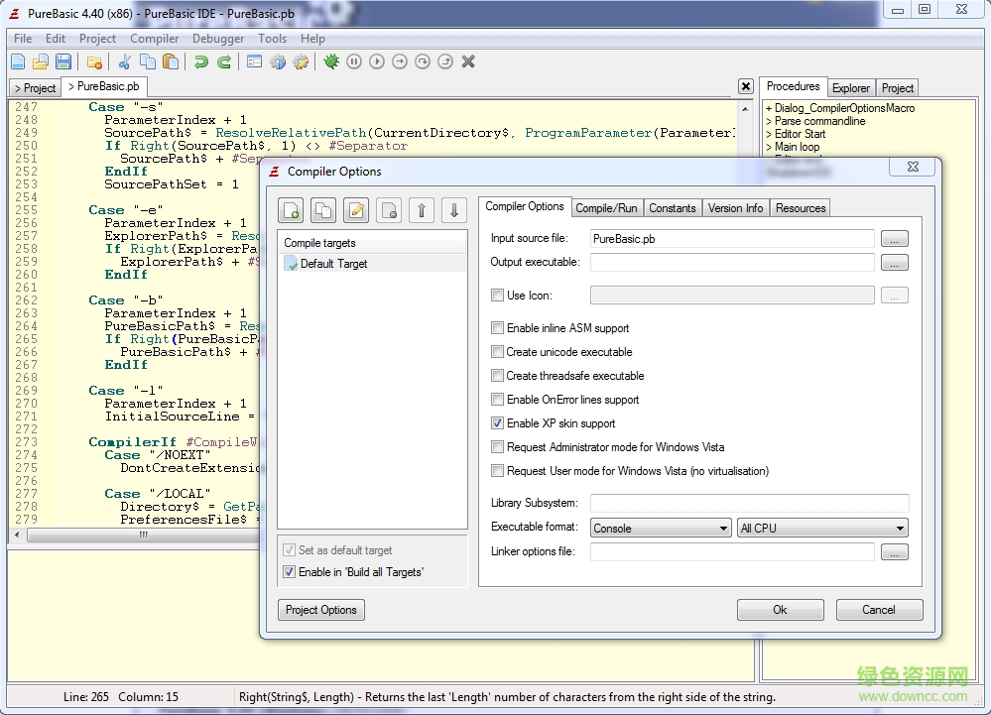The image size is (991, 715).
Task: Switch to the Compile/Run tab
Action: point(607,207)
